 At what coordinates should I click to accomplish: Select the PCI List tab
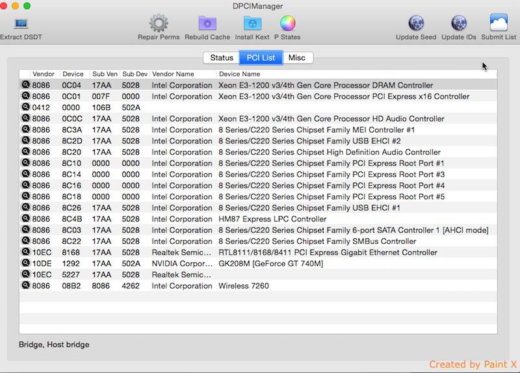click(x=261, y=58)
